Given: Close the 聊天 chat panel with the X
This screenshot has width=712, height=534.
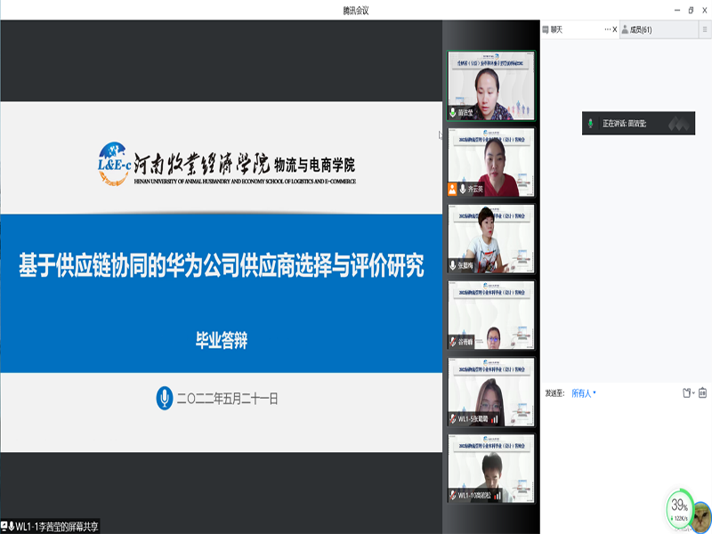Looking at the screenshot, I should pos(615,29).
